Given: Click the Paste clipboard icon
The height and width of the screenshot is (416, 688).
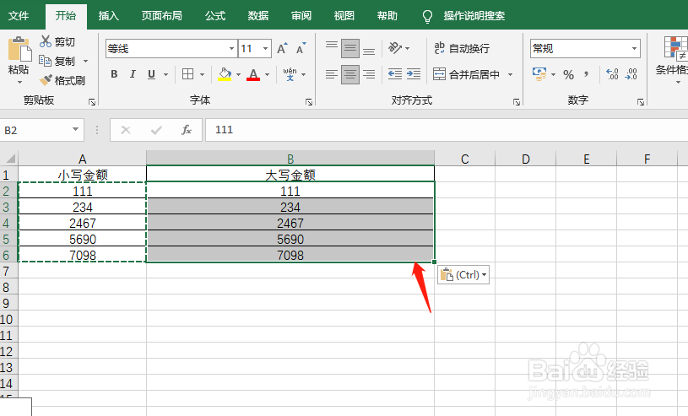Looking at the screenshot, I should click(19, 49).
